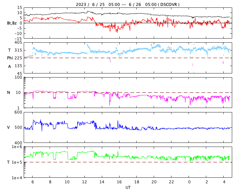Select the 'V' speed axis label
237x190 pixels.
click(x=9, y=127)
